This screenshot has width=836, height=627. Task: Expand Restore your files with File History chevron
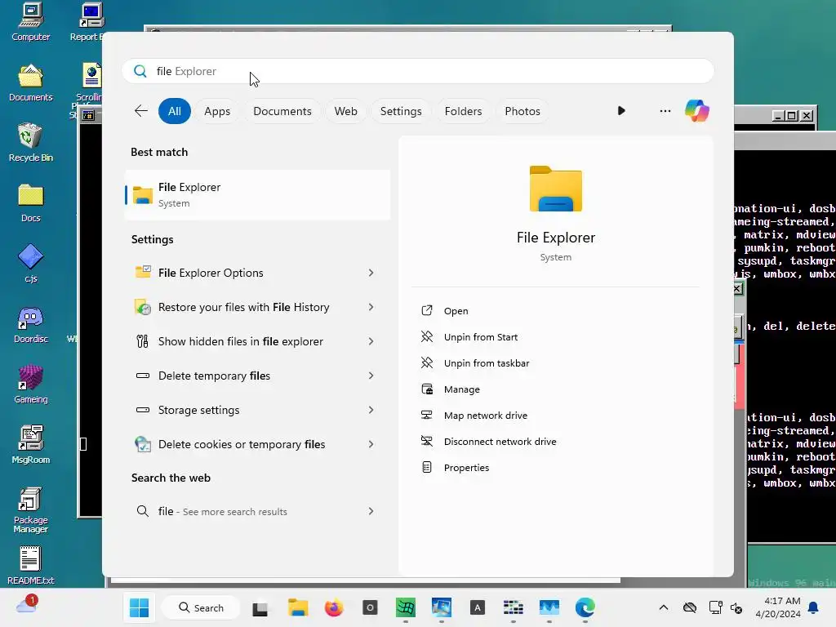371,307
